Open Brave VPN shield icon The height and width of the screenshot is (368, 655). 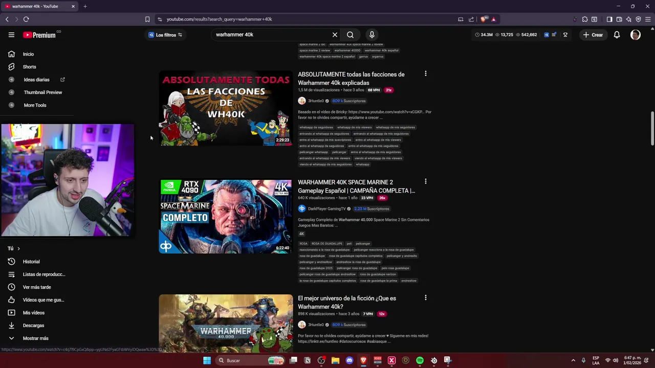pyautogui.click(x=638, y=19)
